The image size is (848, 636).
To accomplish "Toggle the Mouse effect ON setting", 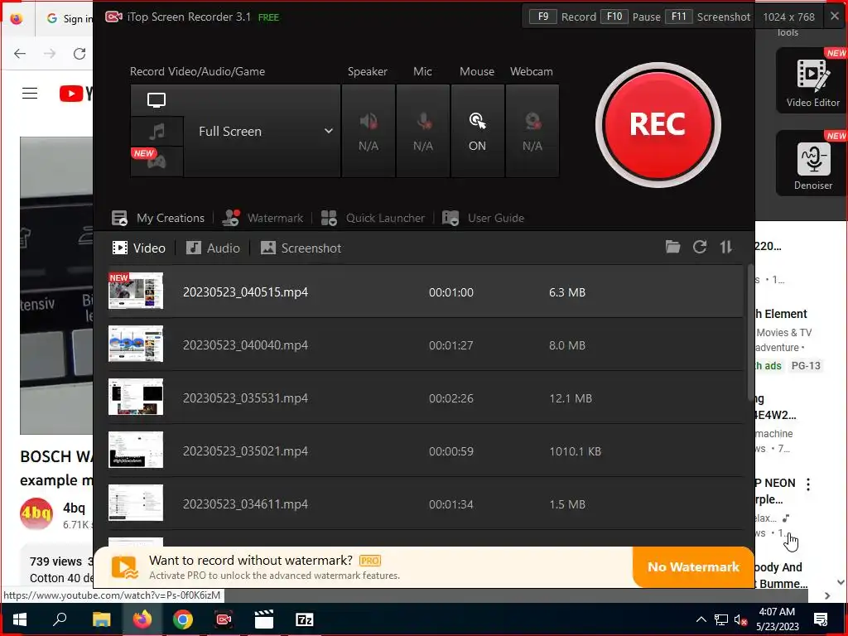I will pyautogui.click(x=477, y=131).
